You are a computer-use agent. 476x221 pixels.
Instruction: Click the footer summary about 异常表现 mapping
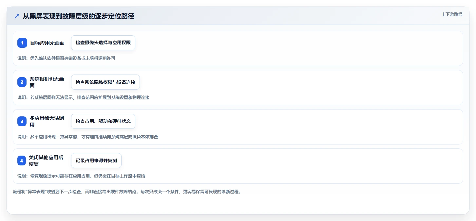[x=127, y=192]
